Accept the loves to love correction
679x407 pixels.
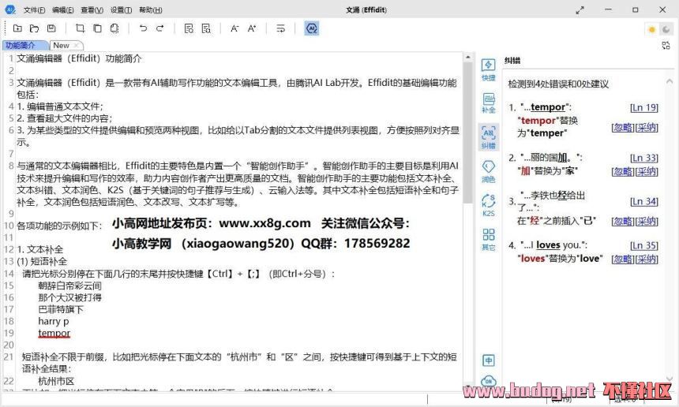647,259
